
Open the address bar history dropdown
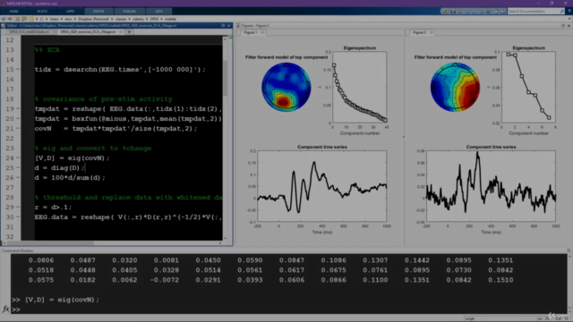[x=569, y=19]
